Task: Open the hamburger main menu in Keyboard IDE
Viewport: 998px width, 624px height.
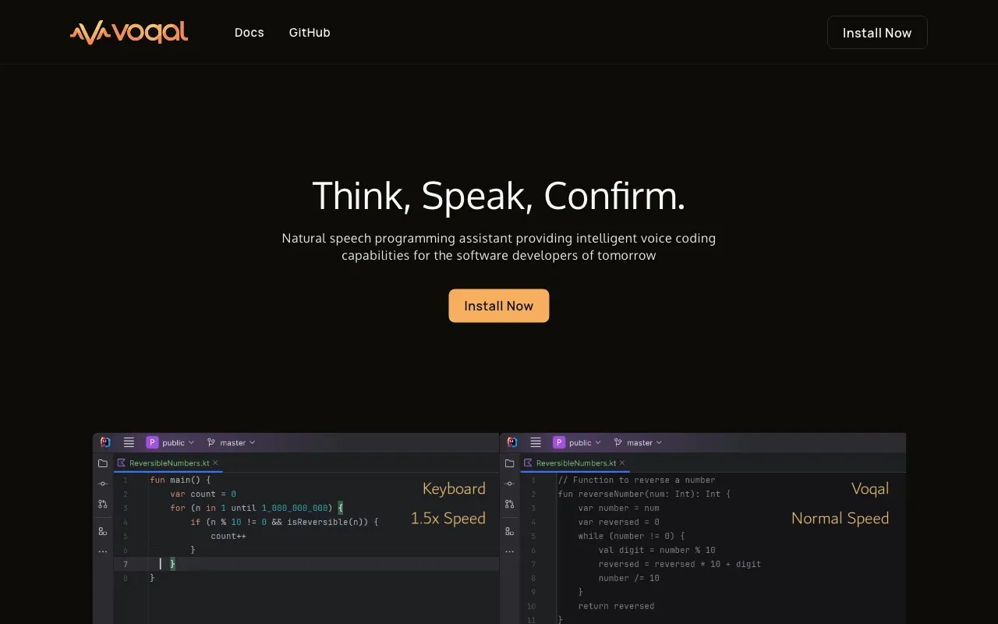Action: click(129, 442)
